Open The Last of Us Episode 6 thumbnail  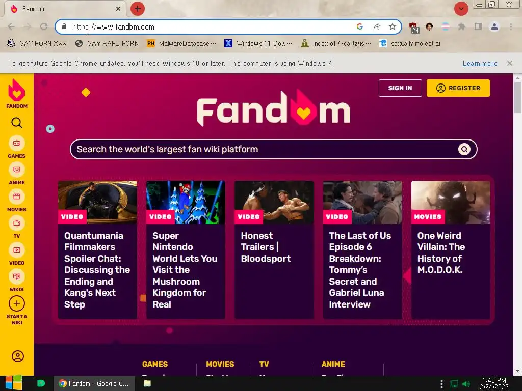pyautogui.click(x=362, y=202)
